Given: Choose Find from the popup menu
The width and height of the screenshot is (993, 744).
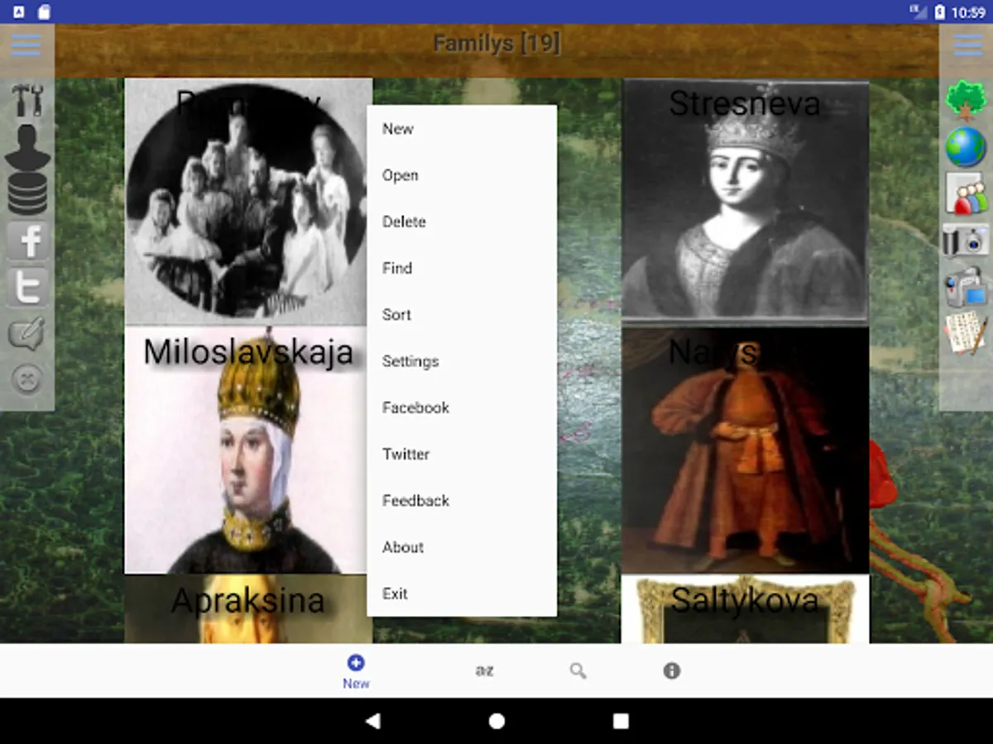Looking at the screenshot, I should (462, 268).
